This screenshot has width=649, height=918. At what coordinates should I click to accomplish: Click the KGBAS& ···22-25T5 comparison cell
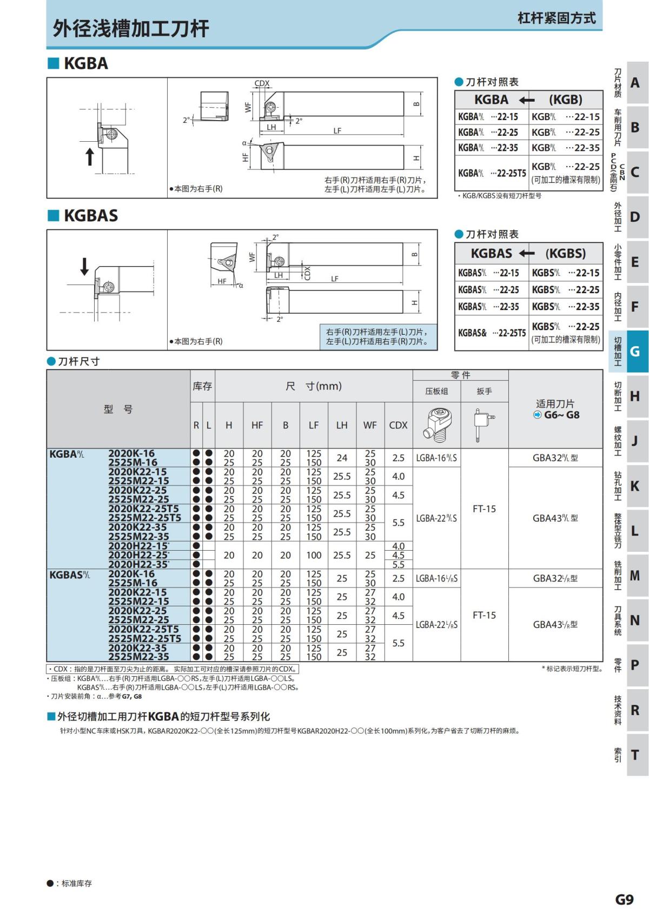tap(492, 333)
